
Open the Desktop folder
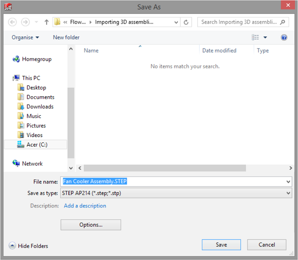(x=36, y=87)
